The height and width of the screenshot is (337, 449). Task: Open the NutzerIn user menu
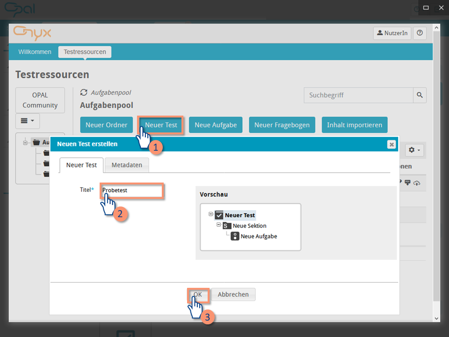392,33
